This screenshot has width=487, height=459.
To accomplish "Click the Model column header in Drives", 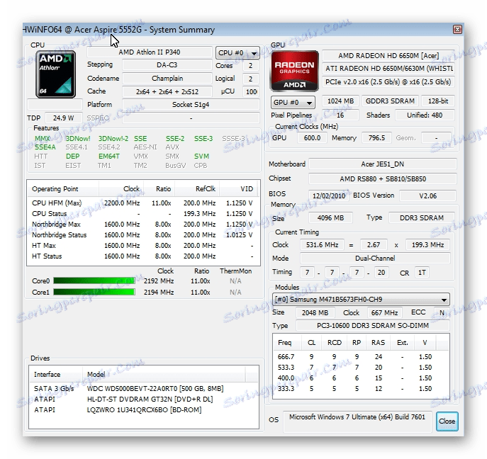I will pos(164,374).
